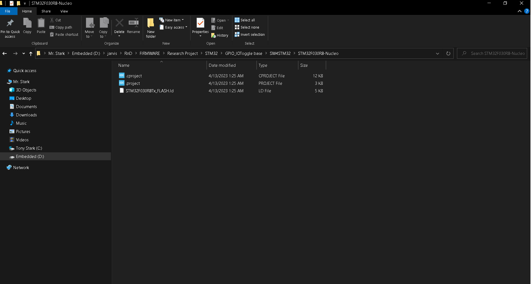Expand the Delete options arrow
Viewport: 531px width, 284px height.
(x=119, y=36)
